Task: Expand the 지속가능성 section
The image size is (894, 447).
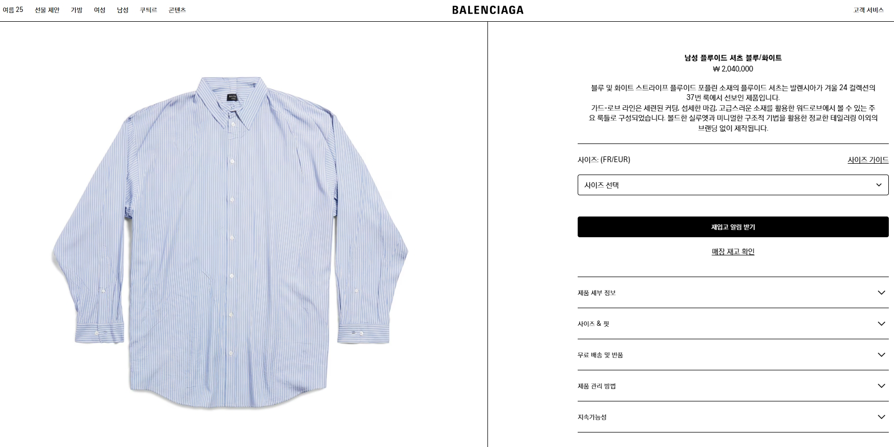Action: coord(733,417)
